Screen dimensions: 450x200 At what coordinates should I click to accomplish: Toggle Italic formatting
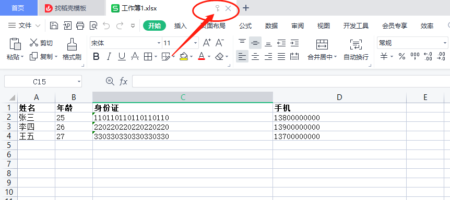point(109,56)
